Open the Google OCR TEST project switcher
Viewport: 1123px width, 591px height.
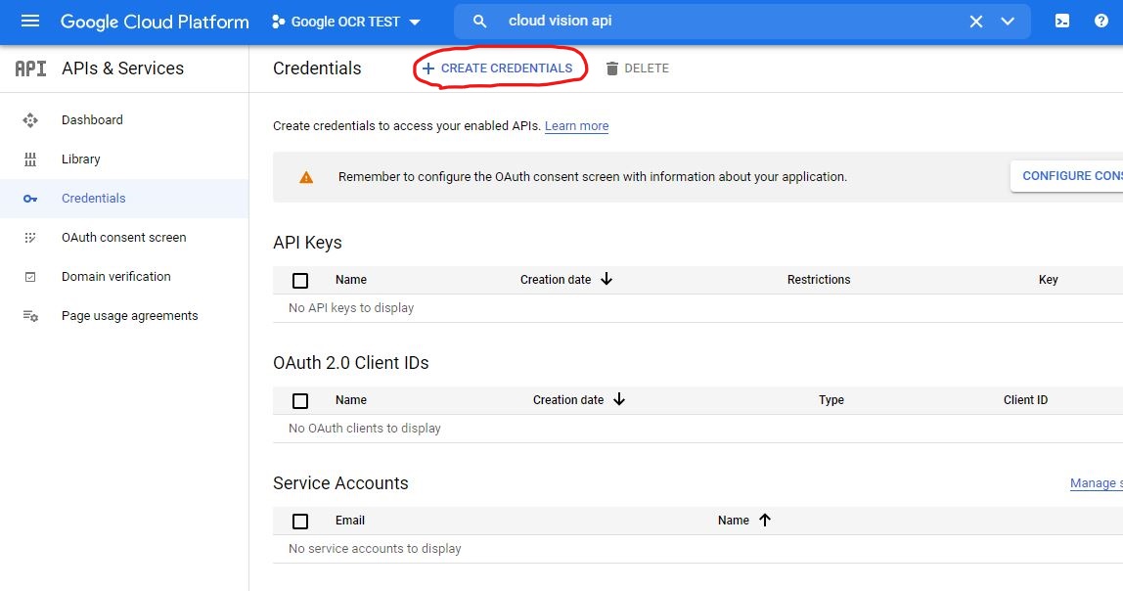[346, 20]
